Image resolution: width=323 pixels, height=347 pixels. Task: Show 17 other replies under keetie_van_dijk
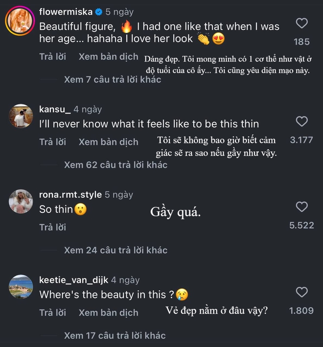click(x=115, y=335)
